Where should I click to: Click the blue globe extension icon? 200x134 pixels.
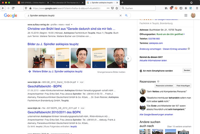(x=191, y=8)
